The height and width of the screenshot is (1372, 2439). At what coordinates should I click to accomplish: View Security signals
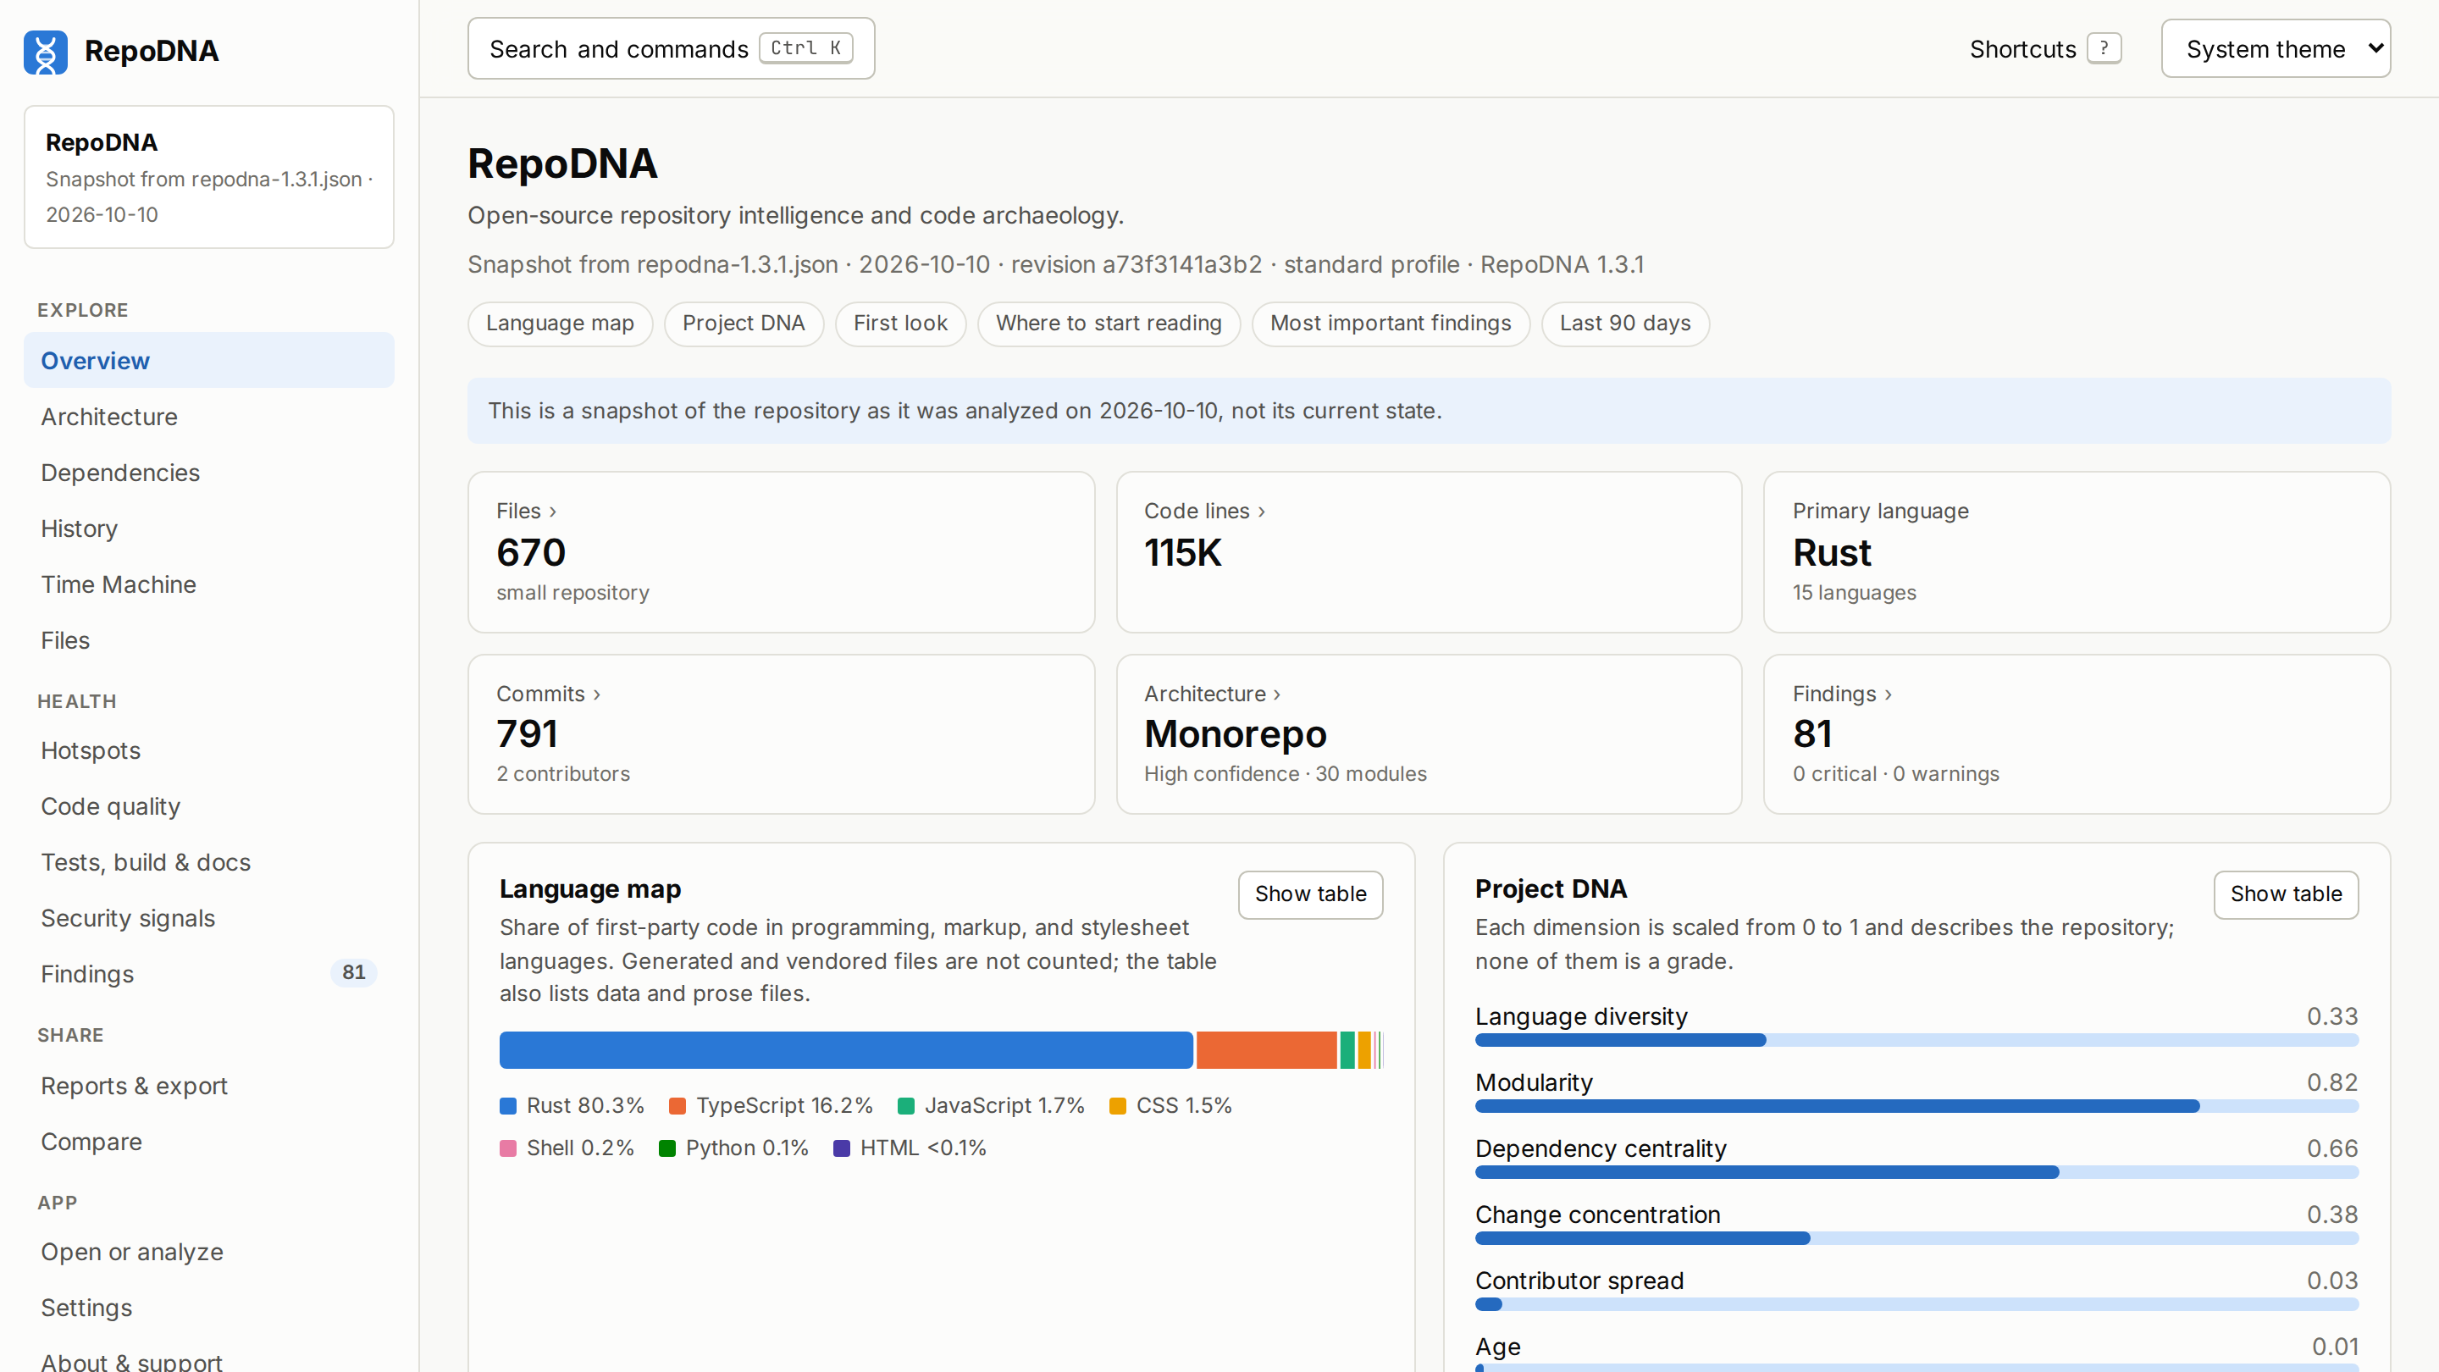pos(208,917)
